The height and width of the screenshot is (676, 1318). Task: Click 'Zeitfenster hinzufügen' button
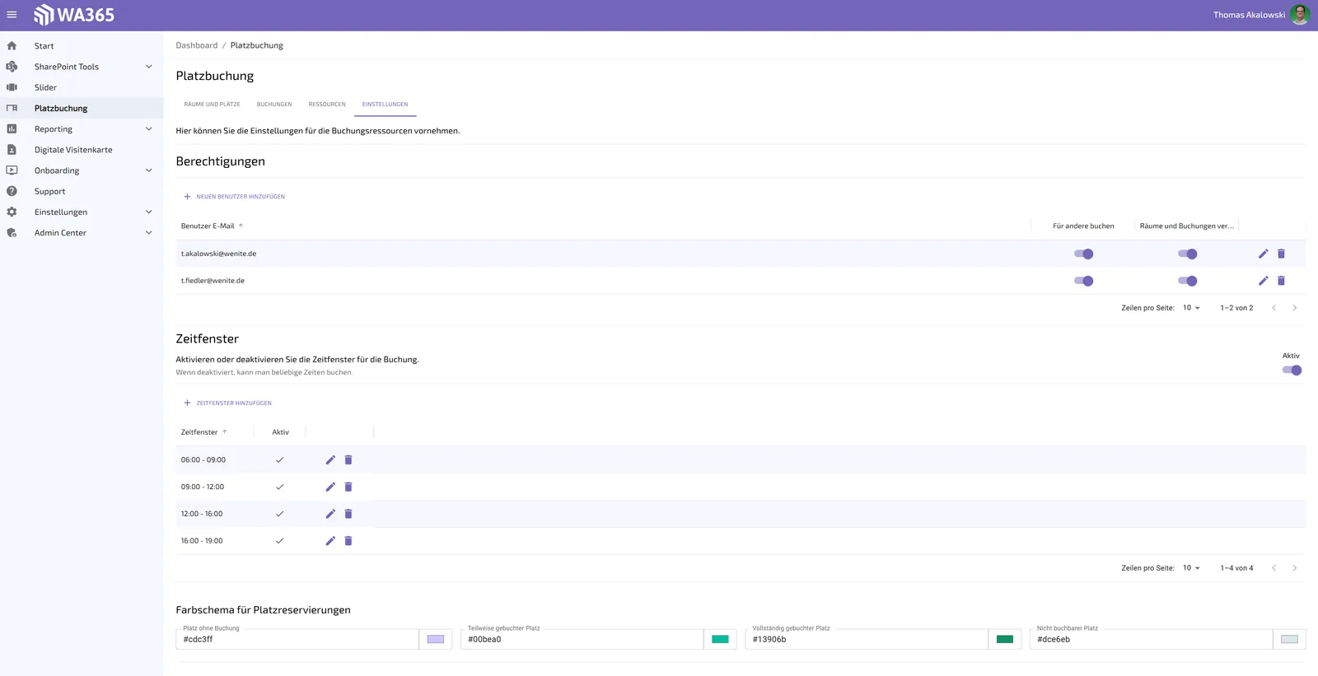(227, 403)
